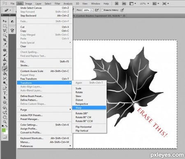Choose Content-Aware Scale
Image resolution: width=185 pixels, height=159 pixels.
[45, 71]
